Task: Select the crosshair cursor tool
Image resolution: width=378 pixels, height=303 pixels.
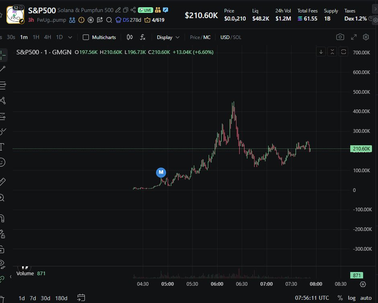Action: coord(3,55)
